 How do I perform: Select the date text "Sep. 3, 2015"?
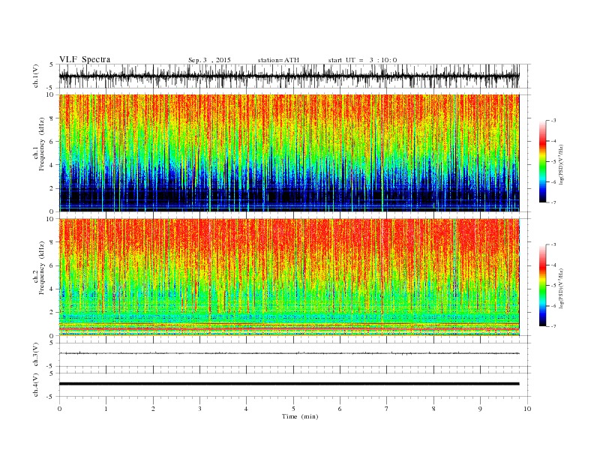(x=209, y=60)
